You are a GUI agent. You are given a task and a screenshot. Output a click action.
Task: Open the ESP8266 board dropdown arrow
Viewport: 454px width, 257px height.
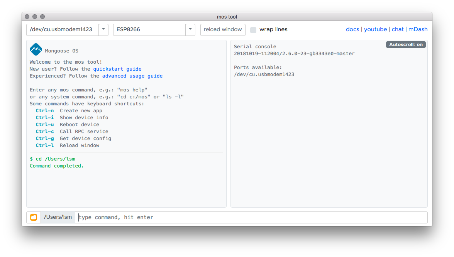tap(190, 29)
